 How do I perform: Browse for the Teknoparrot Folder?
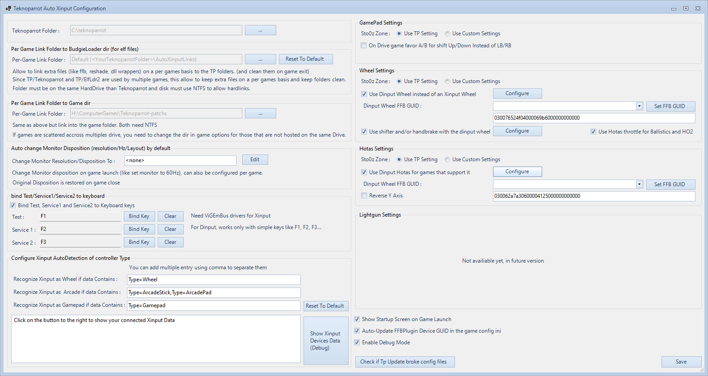260,30
